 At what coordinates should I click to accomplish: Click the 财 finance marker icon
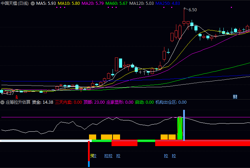point(235,96)
